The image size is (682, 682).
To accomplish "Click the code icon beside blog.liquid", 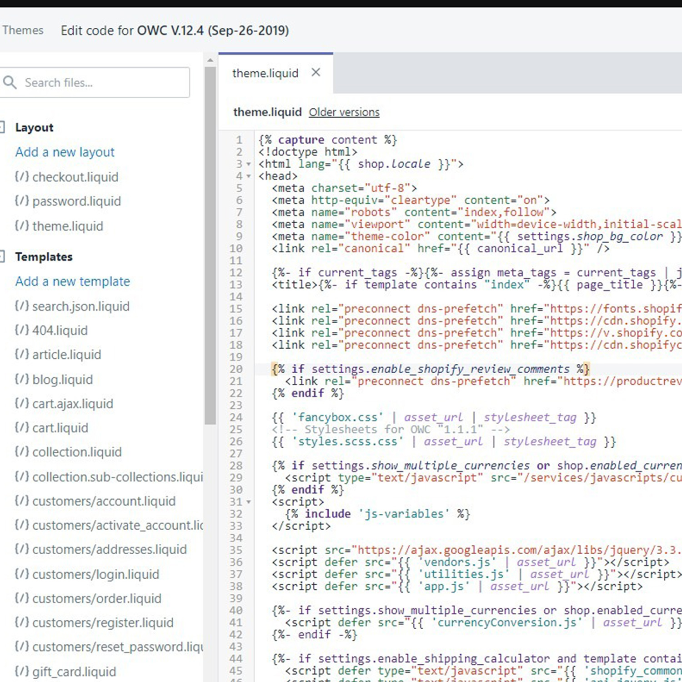I will click(22, 378).
